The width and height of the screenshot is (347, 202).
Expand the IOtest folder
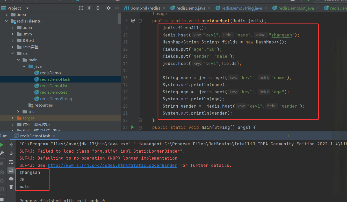coord(12,41)
